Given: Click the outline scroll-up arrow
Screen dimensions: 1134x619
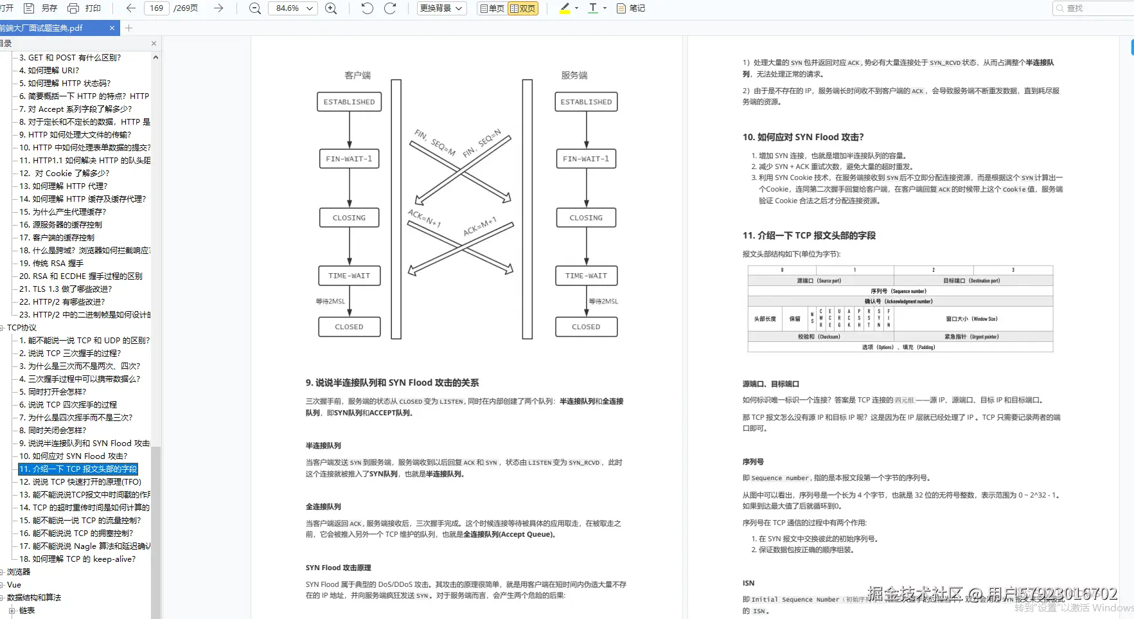Looking at the screenshot, I should point(155,57).
